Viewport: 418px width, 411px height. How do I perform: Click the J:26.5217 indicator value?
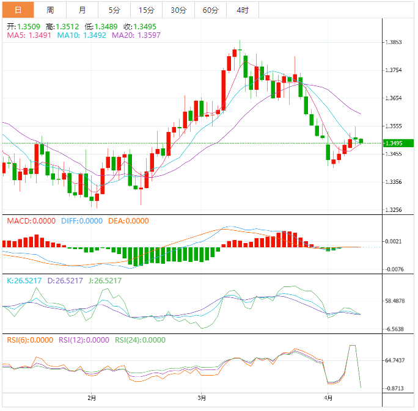(105, 280)
